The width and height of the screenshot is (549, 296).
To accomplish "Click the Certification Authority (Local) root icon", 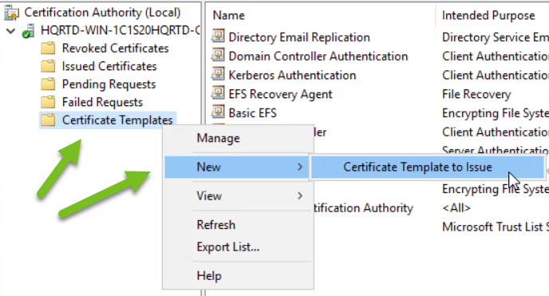I will click(x=11, y=12).
